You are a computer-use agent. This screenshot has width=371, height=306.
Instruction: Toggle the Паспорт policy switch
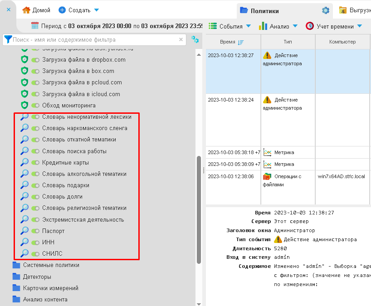35,231
